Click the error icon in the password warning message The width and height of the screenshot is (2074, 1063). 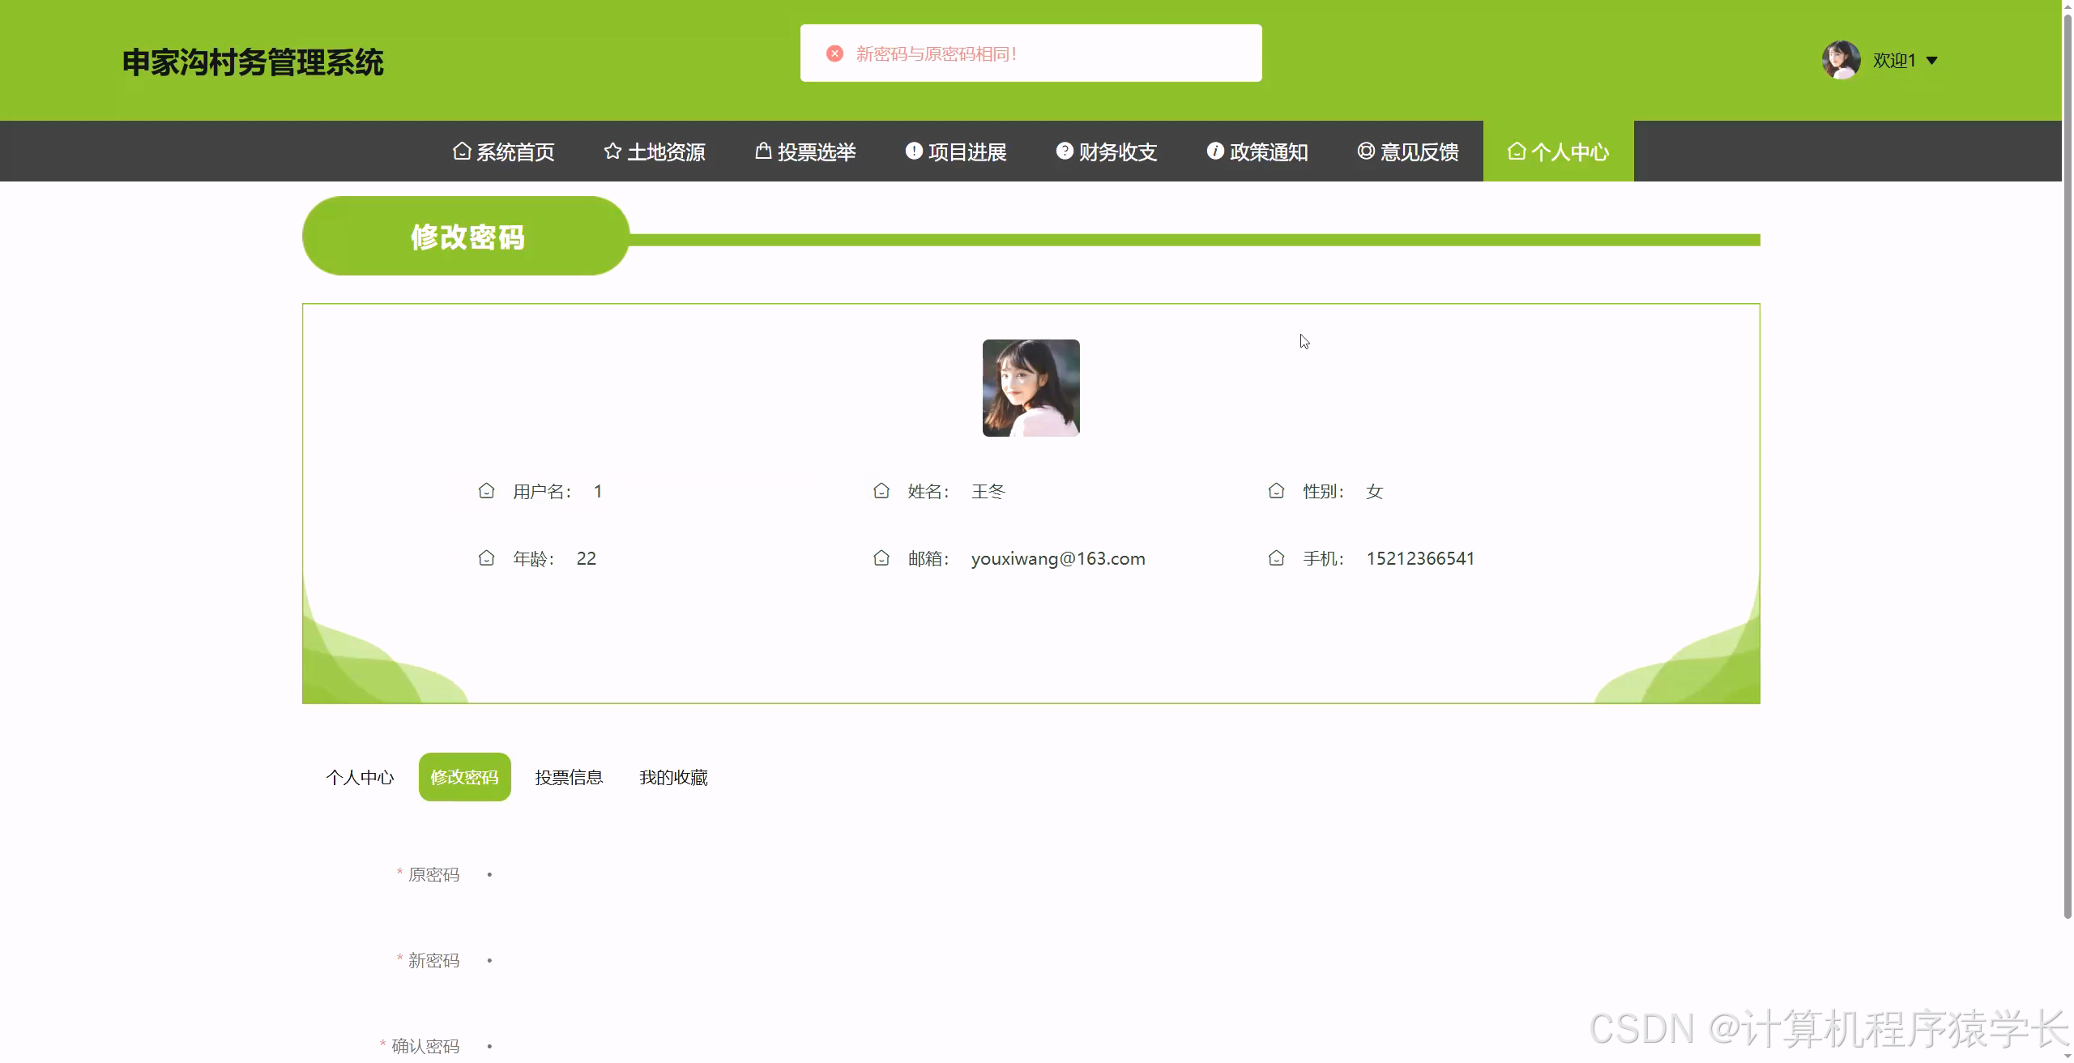click(834, 53)
